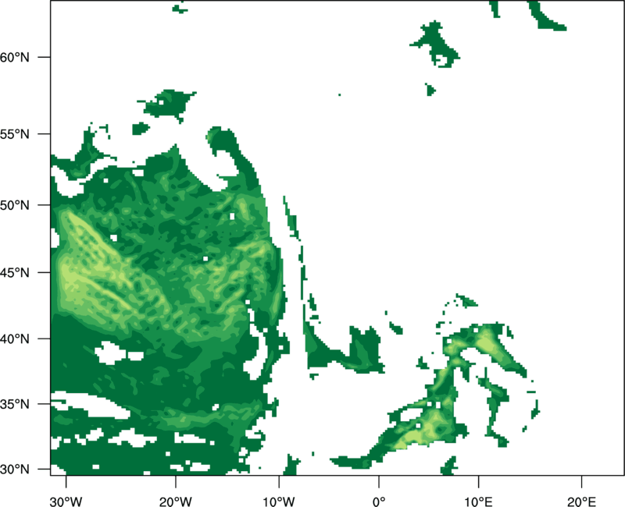Click the 0° longitude label
The image size is (625, 507).
coord(379,502)
